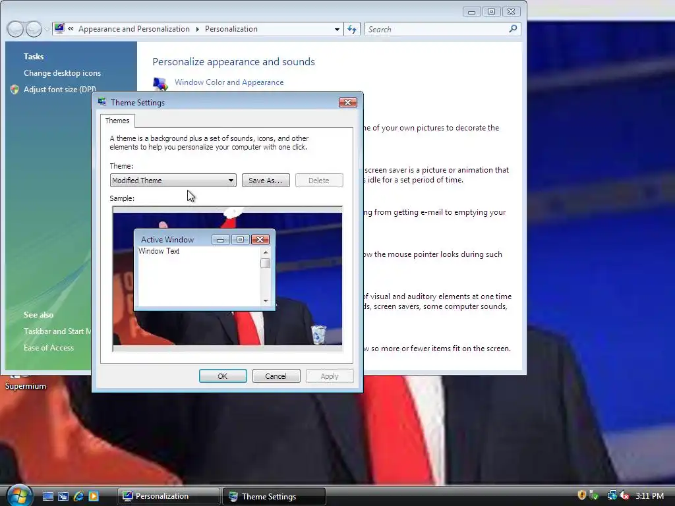Click the sample window red close button

(260, 240)
